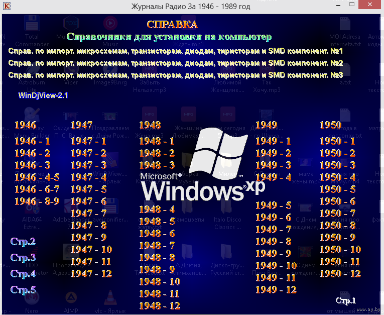The image size is (384, 315).
Task: Open issue 1950 - 2
Action: coord(337,153)
